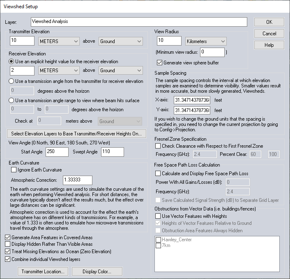This screenshot has height=279, width=290.
Task: Click Select Elevation Layers button
Action: tap(77, 133)
